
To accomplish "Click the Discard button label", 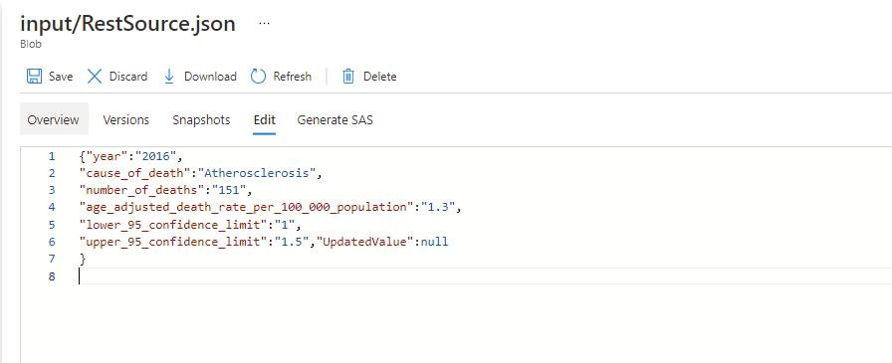I will 128,77.
